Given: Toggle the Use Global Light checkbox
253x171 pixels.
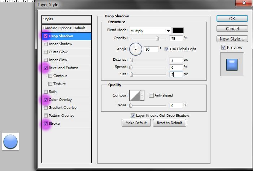Looking at the screenshot, I should (167, 49).
